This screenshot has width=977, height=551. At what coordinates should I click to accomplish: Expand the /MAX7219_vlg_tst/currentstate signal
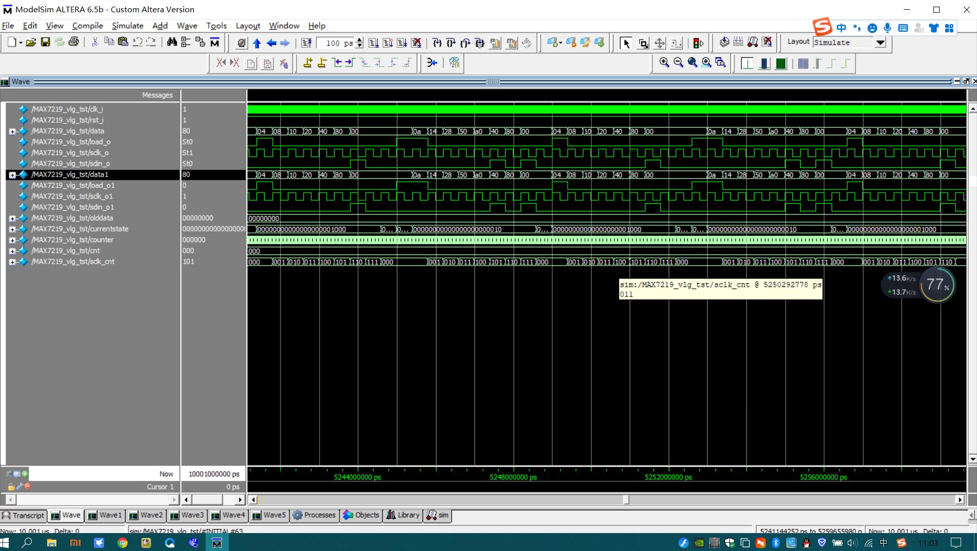pos(12,229)
